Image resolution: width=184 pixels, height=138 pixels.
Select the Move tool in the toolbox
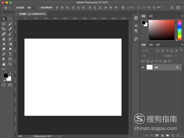3,19
